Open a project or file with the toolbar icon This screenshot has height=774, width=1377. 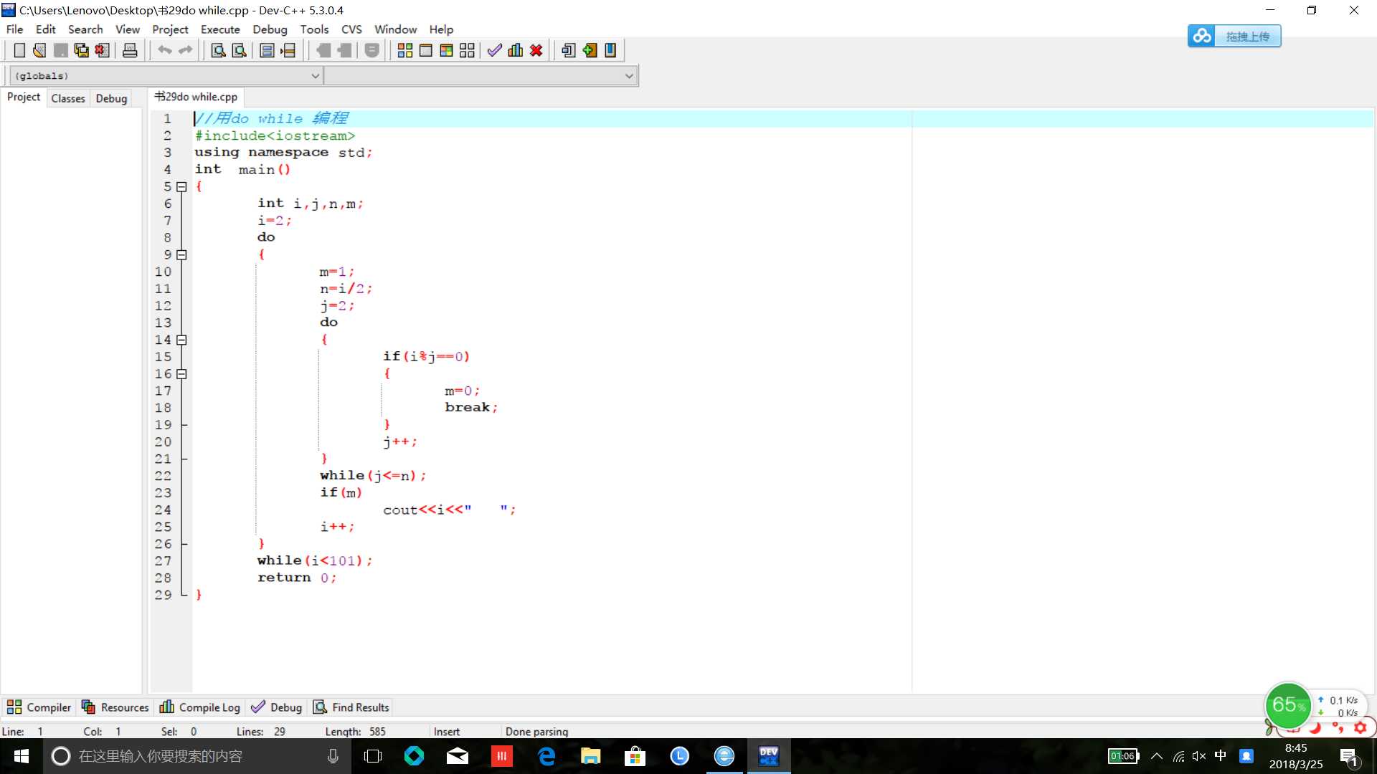click(x=40, y=50)
